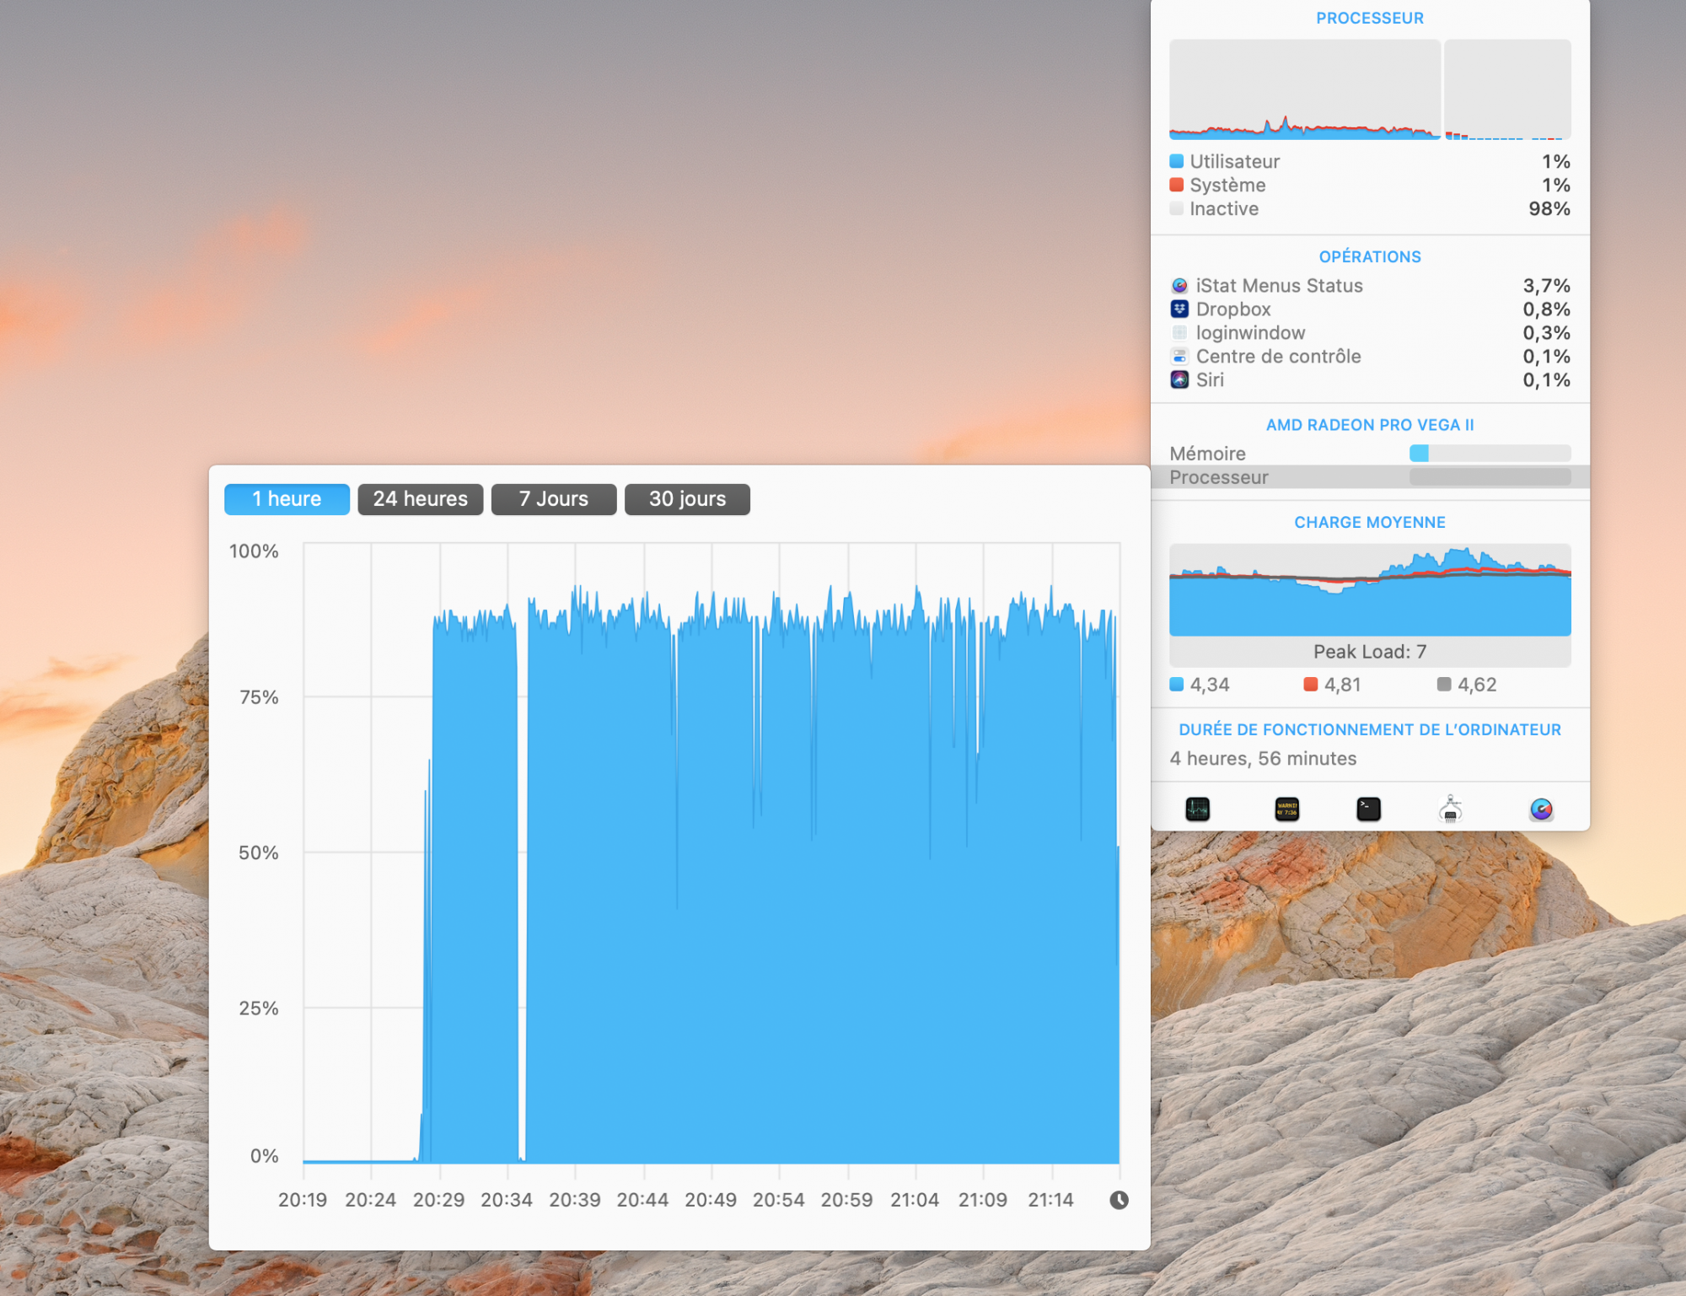The width and height of the screenshot is (1686, 1296).
Task: Open the System Information icon
Action: pyautogui.click(x=1450, y=809)
